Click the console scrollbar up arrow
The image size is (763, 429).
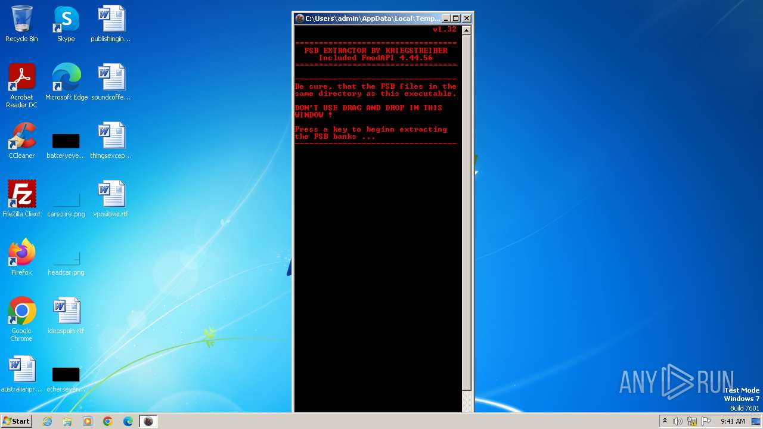[x=467, y=30]
